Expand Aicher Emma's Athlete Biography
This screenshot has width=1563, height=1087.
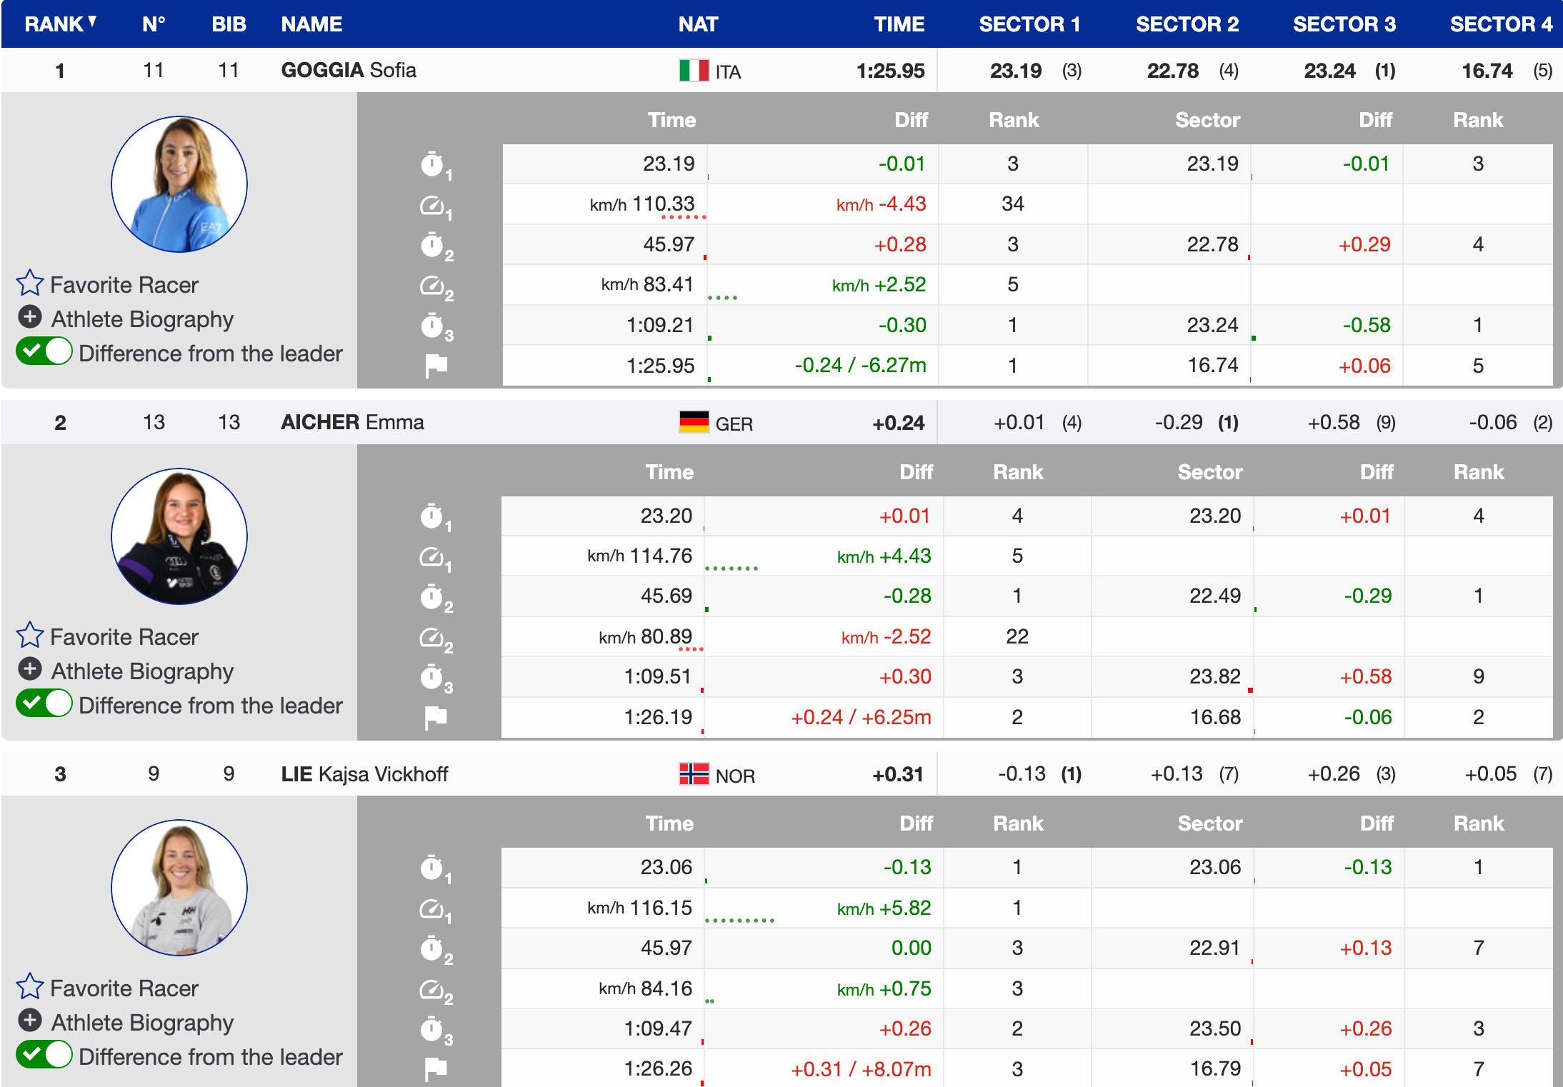(x=30, y=669)
